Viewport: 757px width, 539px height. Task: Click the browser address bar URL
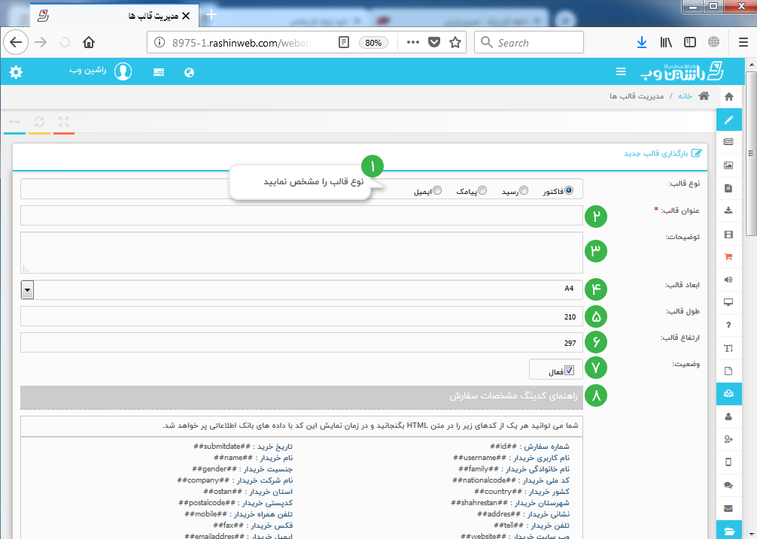[242, 42]
